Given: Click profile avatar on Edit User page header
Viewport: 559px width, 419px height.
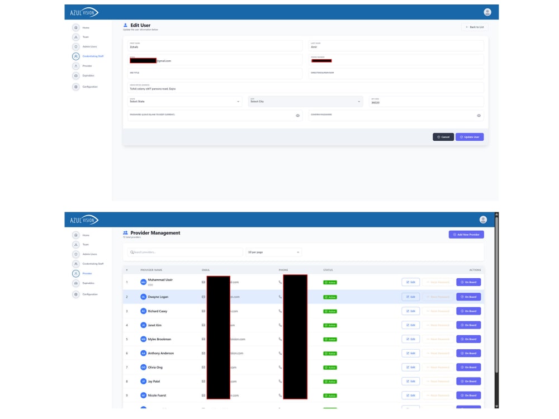Looking at the screenshot, I should (x=487, y=12).
